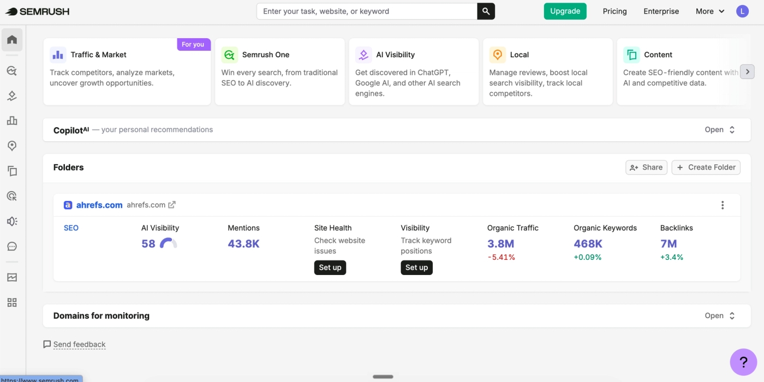
Task: Open the user avatar L
Action: click(x=742, y=11)
